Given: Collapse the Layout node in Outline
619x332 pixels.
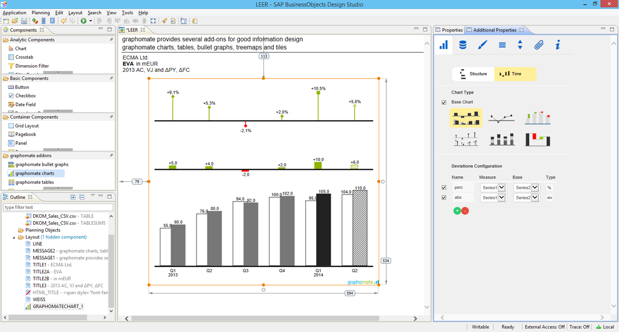Looking at the screenshot, I should pyautogui.click(x=14, y=237).
